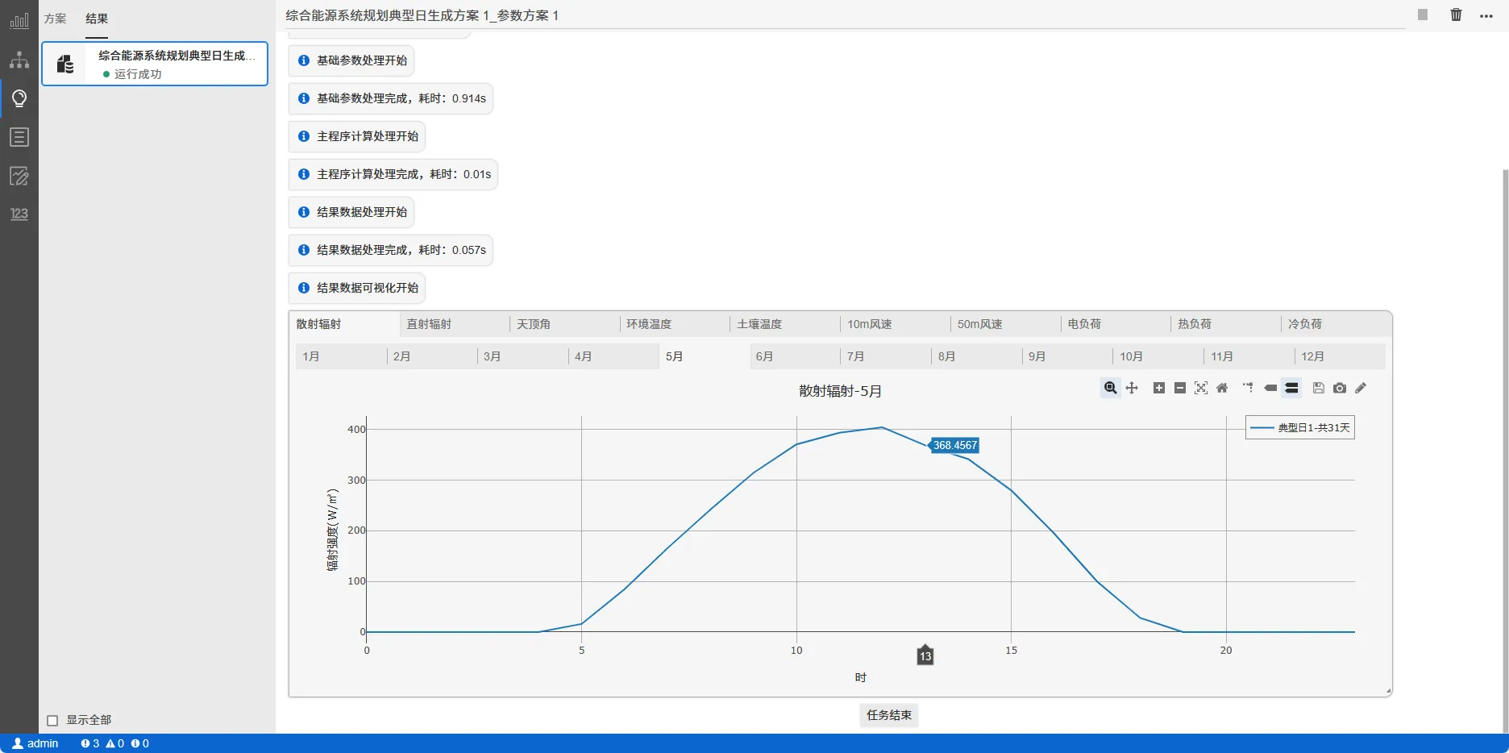Image resolution: width=1509 pixels, height=753 pixels.
Task: Toggle legend entry 典型日1-共31天
Action: coord(1300,427)
